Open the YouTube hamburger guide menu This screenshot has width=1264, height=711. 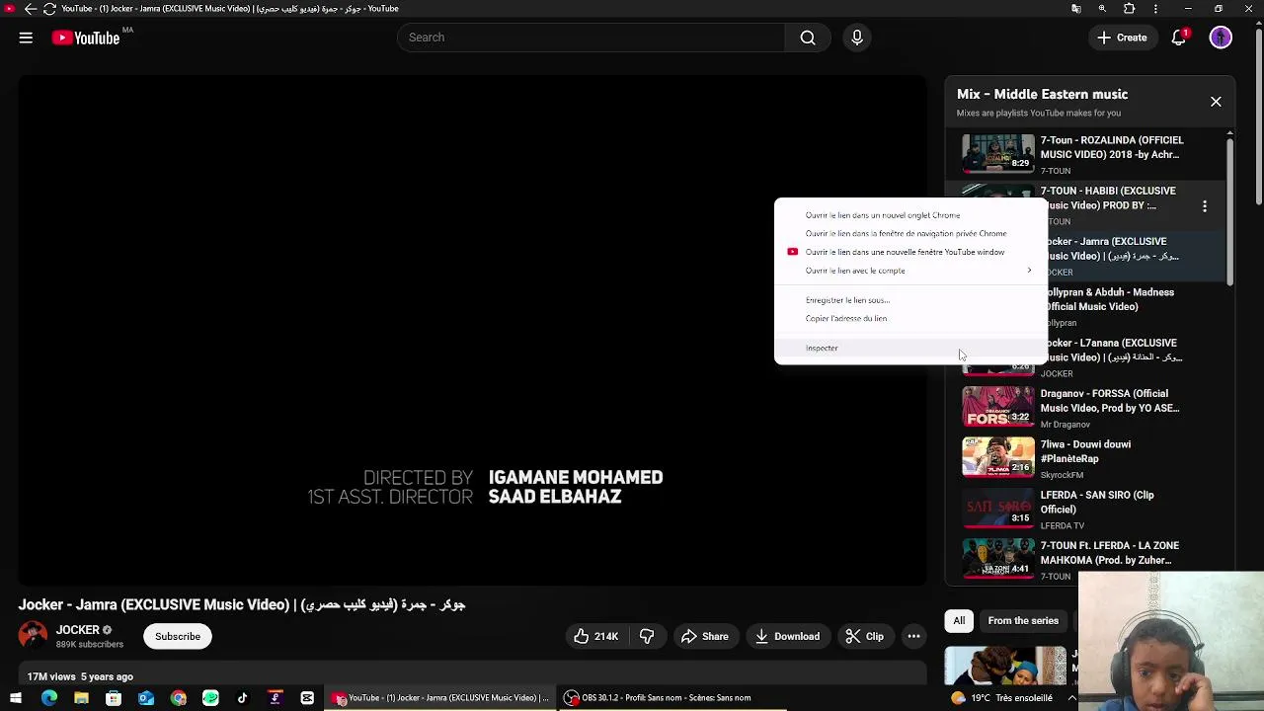pyautogui.click(x=26, y=38)
